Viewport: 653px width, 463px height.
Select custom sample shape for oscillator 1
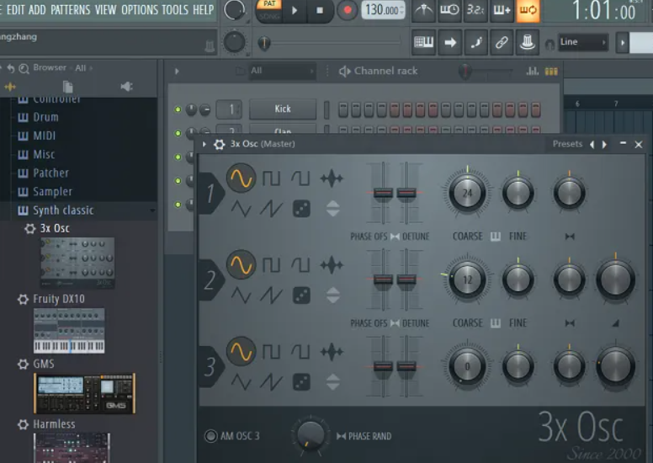pos(332,178)
